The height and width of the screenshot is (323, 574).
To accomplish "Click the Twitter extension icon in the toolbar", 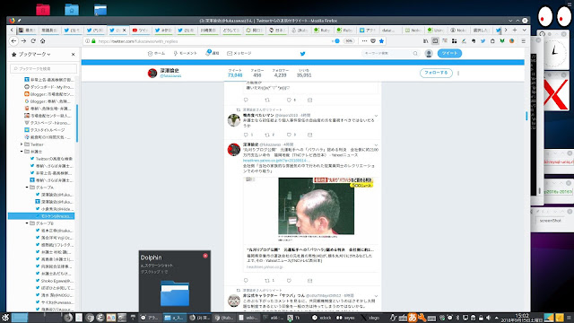I will coord(483,41).
